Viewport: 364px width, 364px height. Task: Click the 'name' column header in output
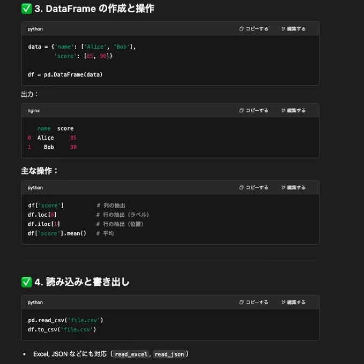point(44,128)
